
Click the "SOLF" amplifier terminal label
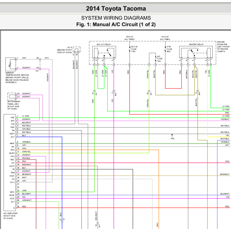coord(12,176)
